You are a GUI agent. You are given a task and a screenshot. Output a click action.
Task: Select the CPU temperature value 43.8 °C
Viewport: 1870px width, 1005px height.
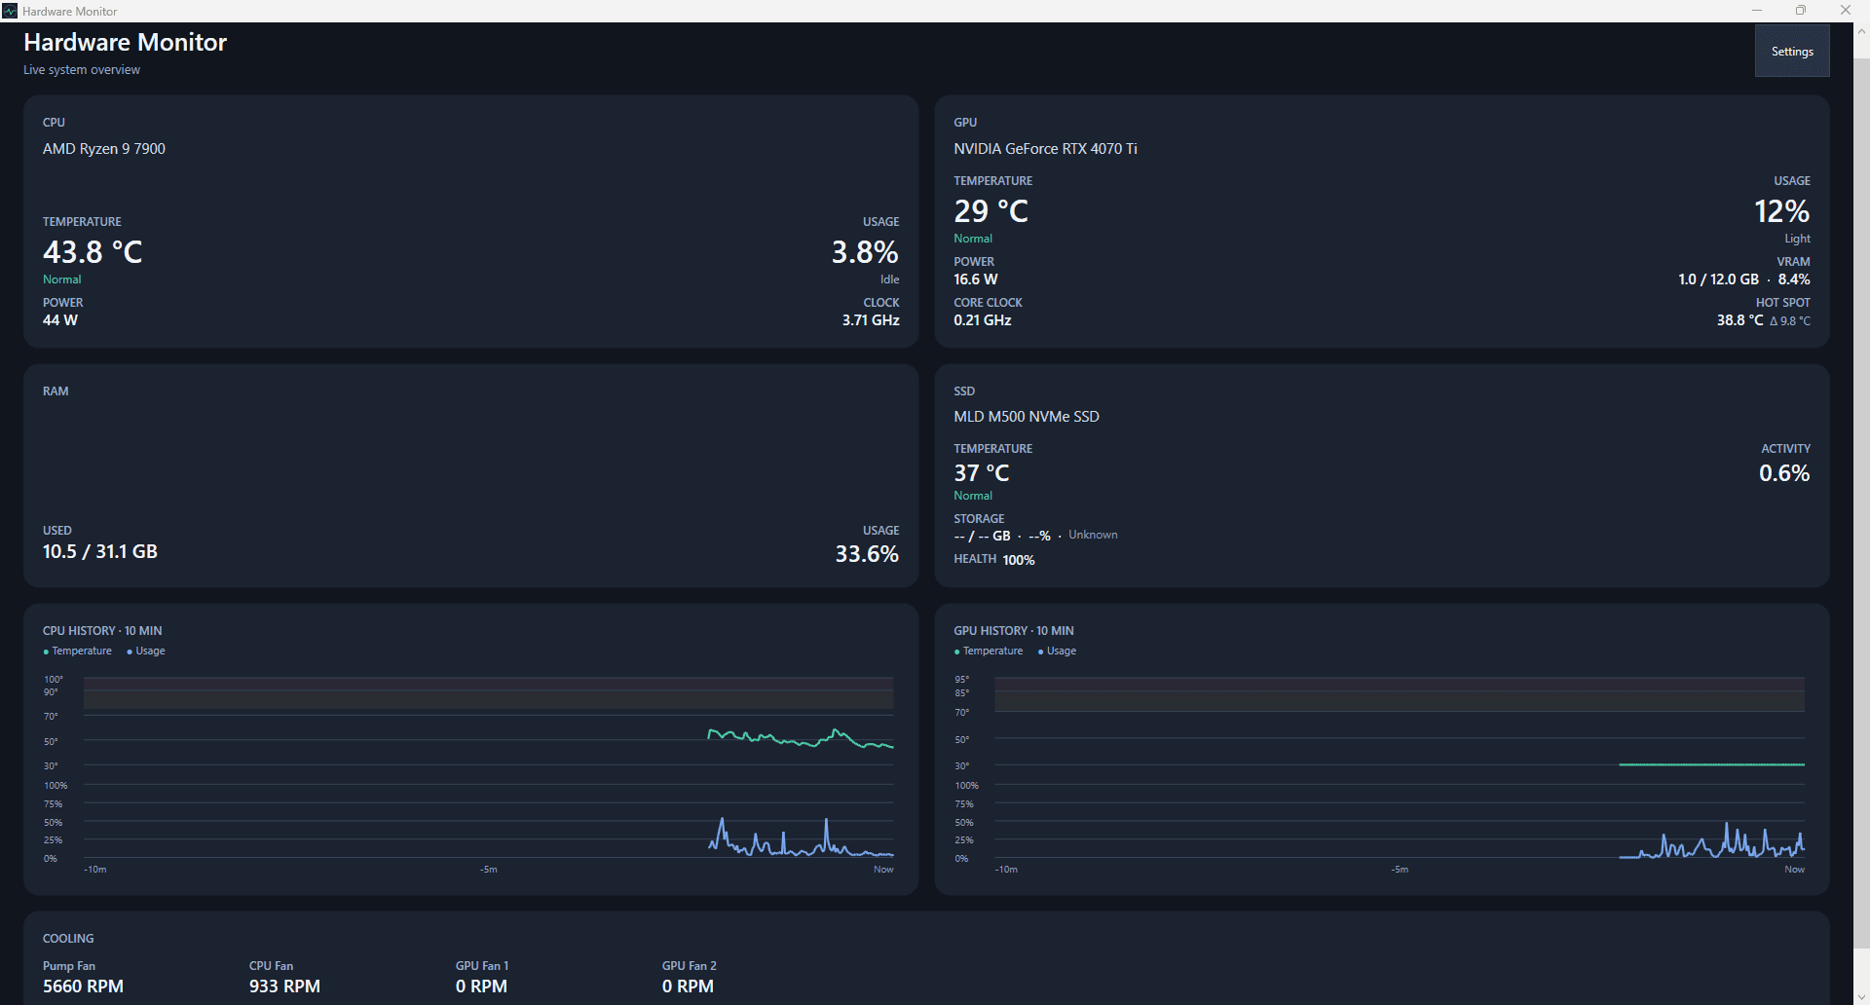[93, 252]
